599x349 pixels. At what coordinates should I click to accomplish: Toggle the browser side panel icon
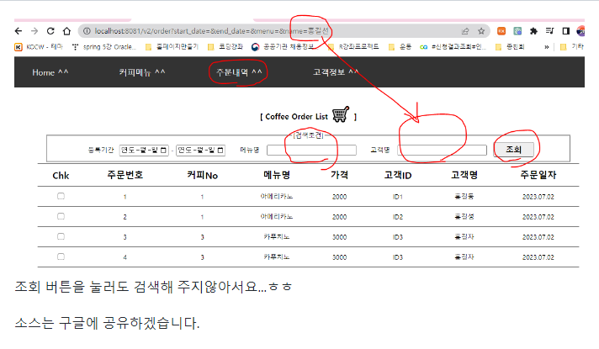[565, 31]
